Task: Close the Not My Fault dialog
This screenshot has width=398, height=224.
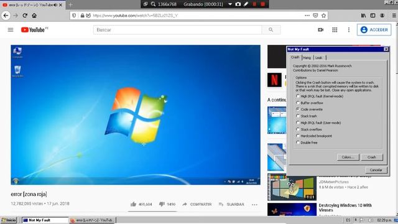Action: pos(386,49)
